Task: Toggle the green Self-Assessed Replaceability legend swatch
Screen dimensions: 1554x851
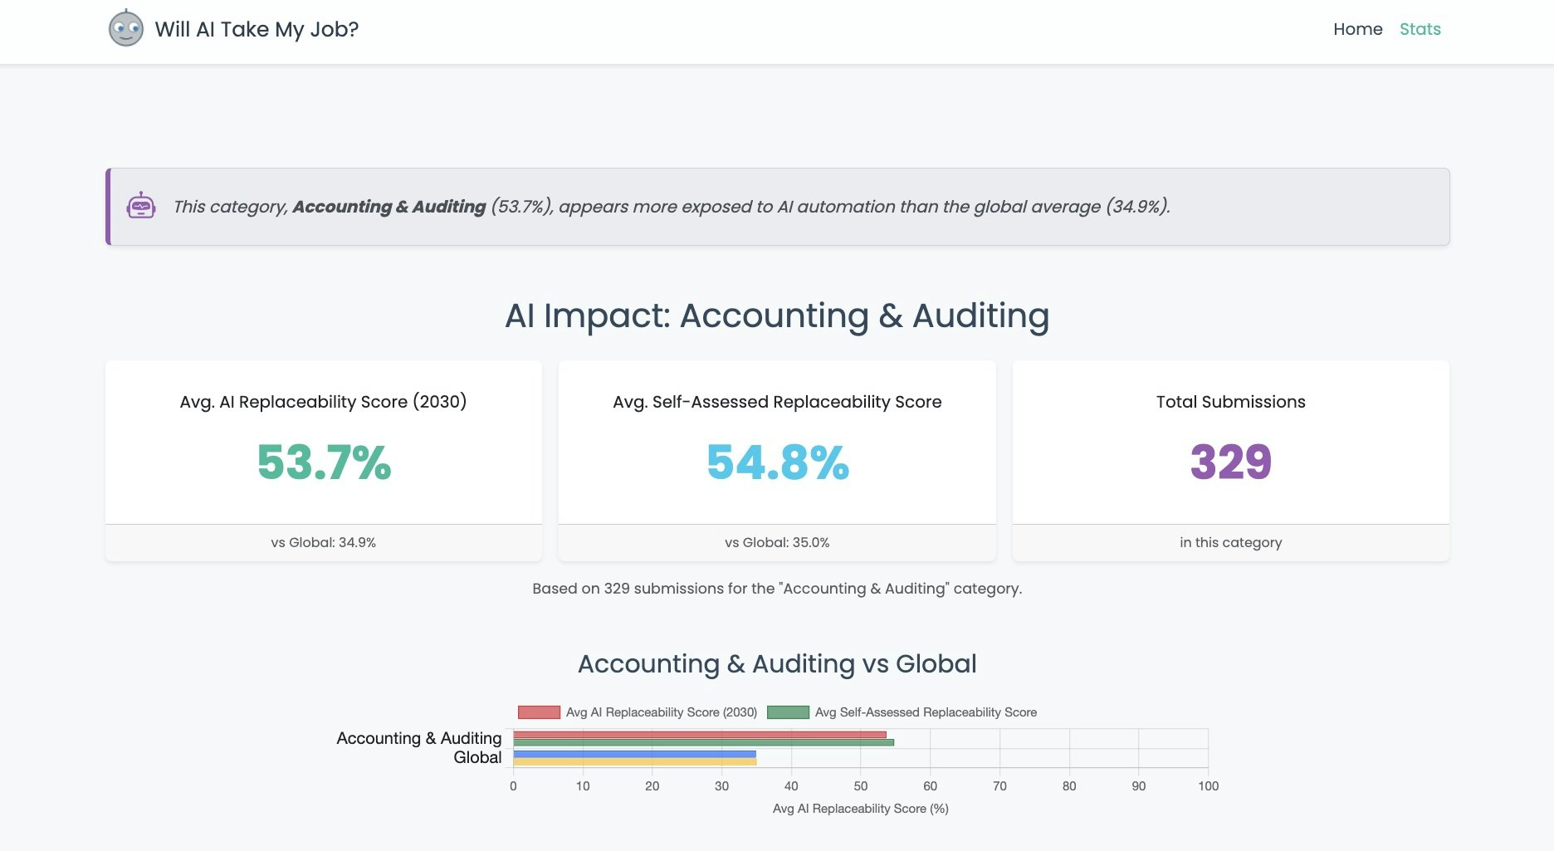Action: click(788, 712)
